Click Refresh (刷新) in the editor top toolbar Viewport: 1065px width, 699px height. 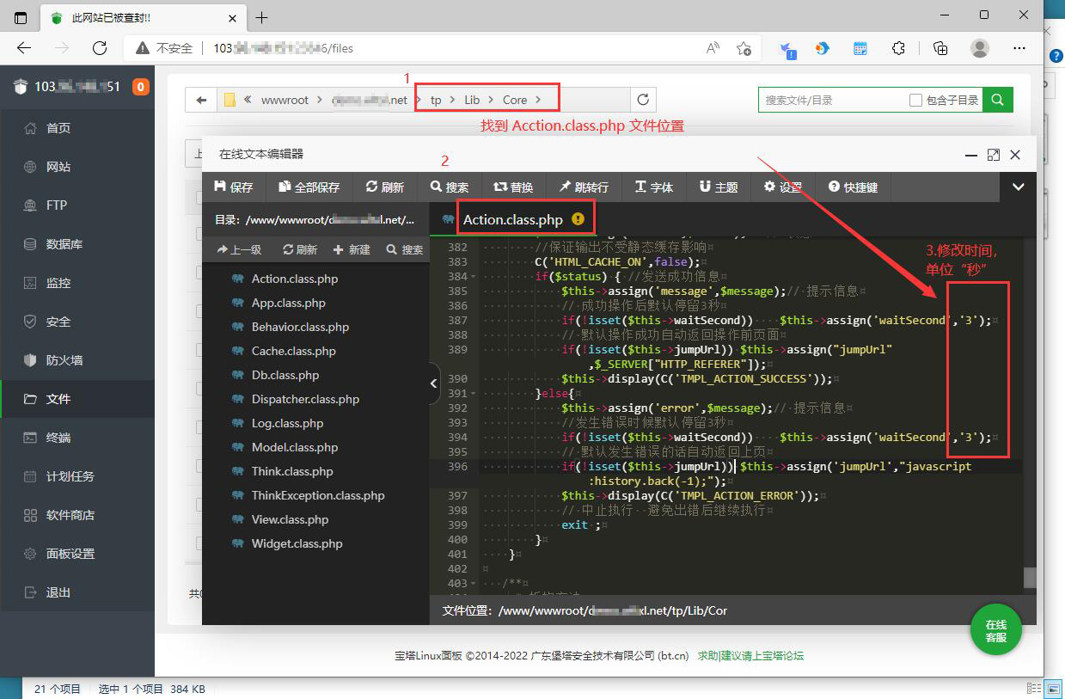(384, 187)
